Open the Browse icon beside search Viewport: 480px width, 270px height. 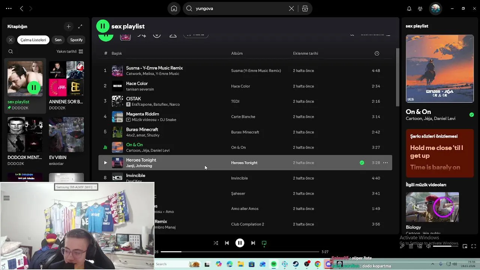point(305,9)
